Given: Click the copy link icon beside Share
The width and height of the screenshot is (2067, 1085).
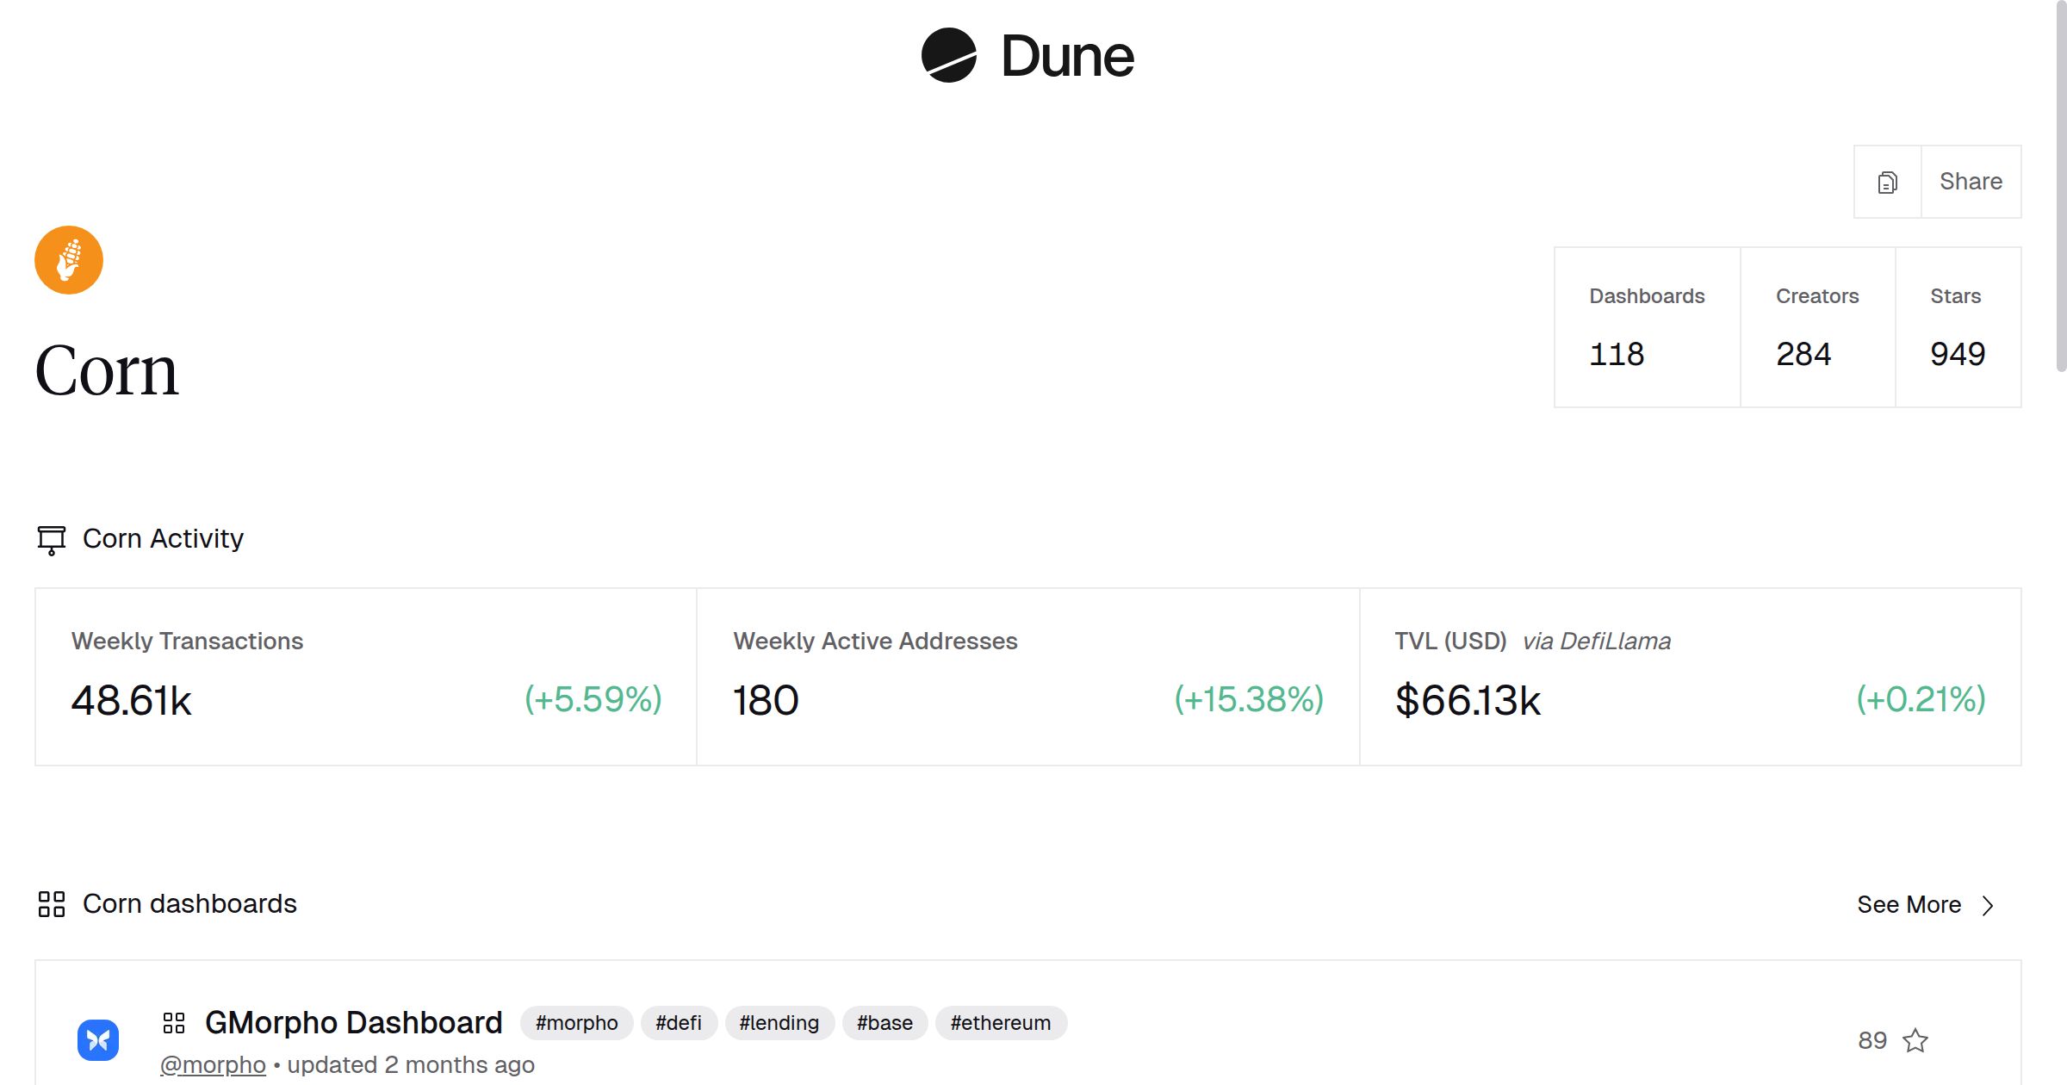Looking at the screenshot, I should pos(1887,182).
